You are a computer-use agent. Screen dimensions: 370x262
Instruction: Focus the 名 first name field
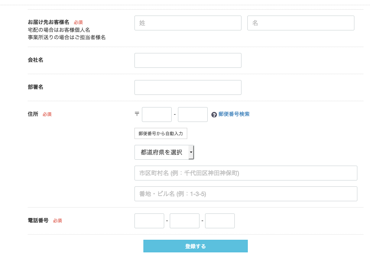click(x=301, y=23)
